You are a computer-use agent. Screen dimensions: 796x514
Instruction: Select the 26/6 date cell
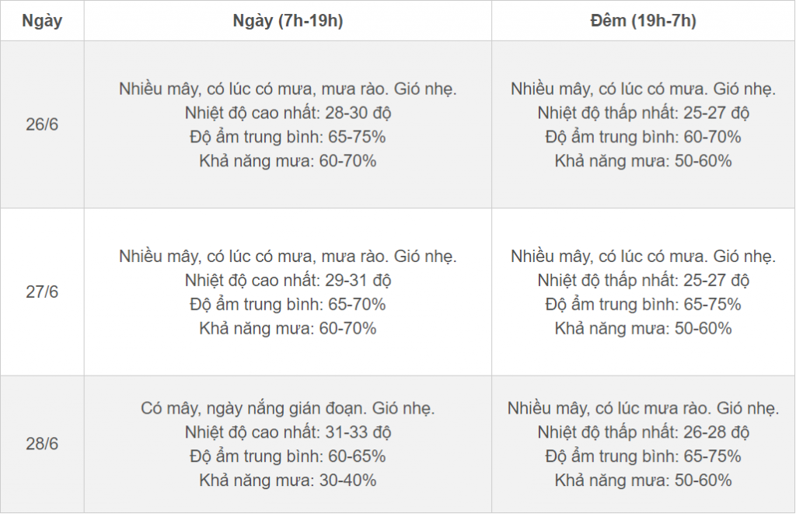[42, 124]
